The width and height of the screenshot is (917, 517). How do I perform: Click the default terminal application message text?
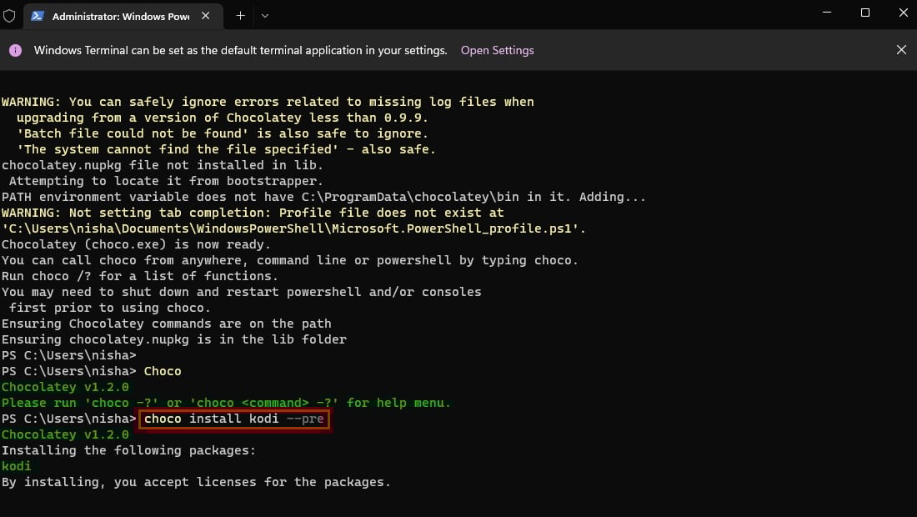coord(240,50)
